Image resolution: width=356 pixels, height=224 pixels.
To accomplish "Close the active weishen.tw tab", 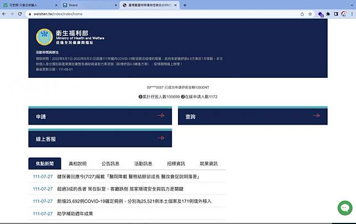I will [175, 5].
